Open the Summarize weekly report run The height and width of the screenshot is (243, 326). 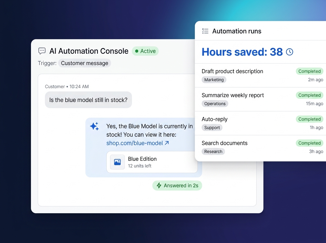(x=260, y=99)
